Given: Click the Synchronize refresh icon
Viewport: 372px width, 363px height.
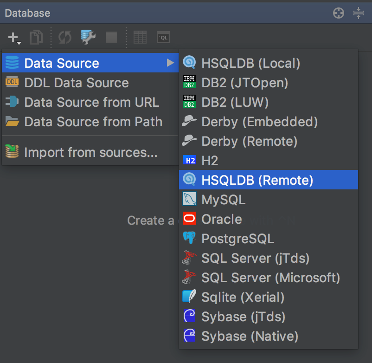Looking at the screenshot, I should click(64, 37).
